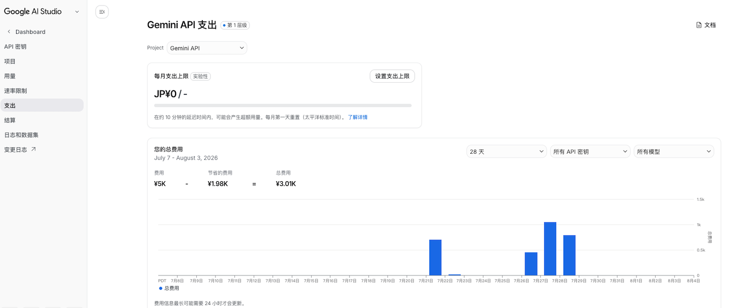
Task: Click the 7月28日 bar in the chart
Action: pyautogui.click(x=569, y=255)
